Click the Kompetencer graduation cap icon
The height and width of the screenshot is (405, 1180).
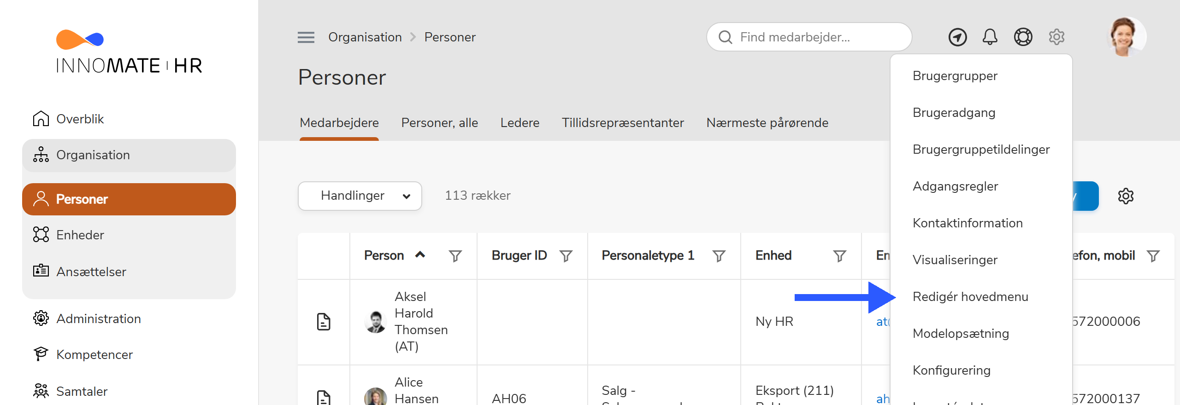pos(41,354)
